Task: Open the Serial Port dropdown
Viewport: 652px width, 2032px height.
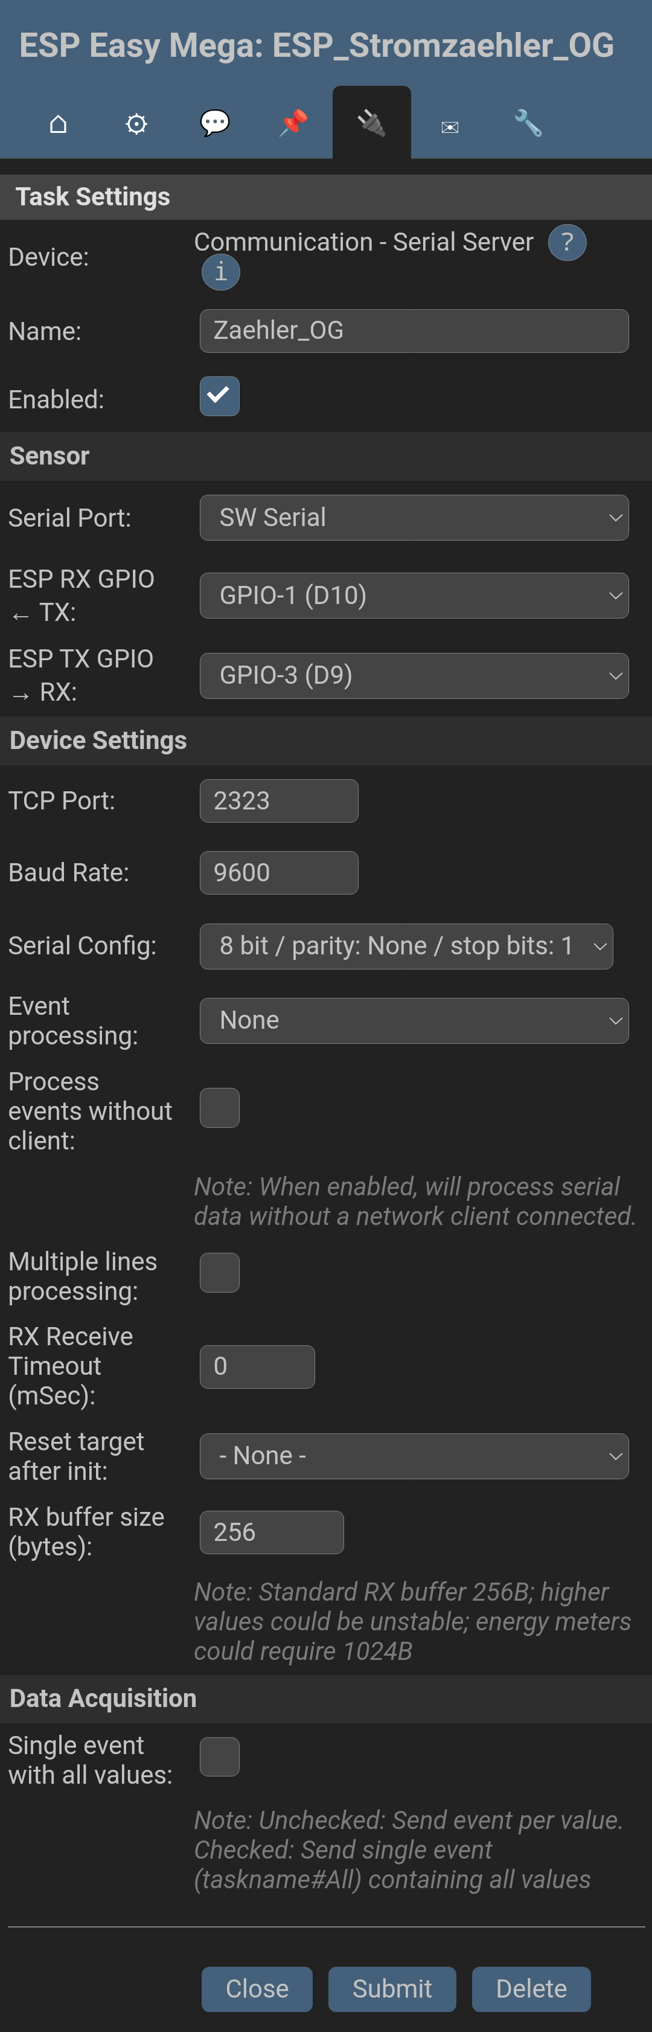Action: (x=414, y=518)
